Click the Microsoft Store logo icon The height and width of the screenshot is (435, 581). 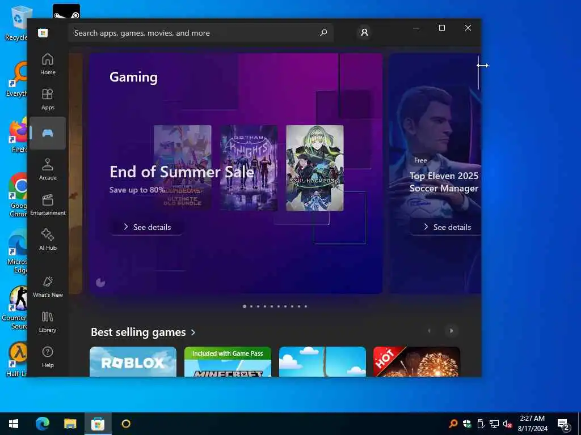[43, 32]
